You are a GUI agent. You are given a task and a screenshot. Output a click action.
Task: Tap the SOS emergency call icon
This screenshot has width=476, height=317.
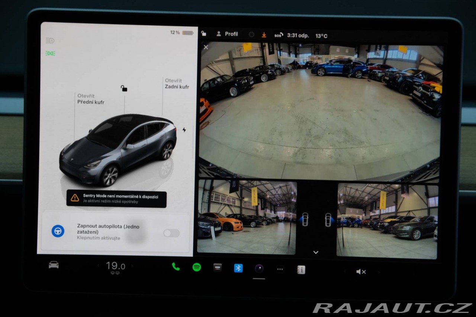pos(279,35)
